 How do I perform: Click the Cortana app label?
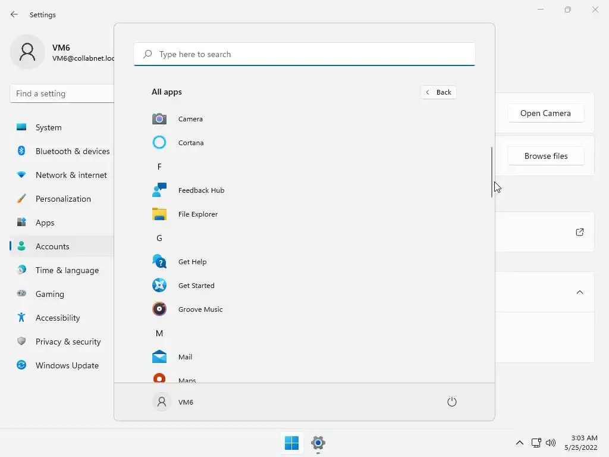191,143
